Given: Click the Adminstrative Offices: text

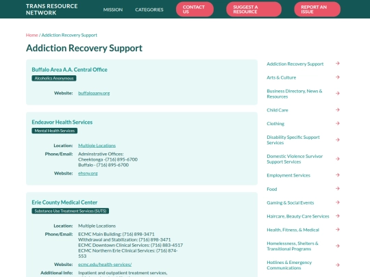Looking at the screenshot, I should [x=101, y=154].
